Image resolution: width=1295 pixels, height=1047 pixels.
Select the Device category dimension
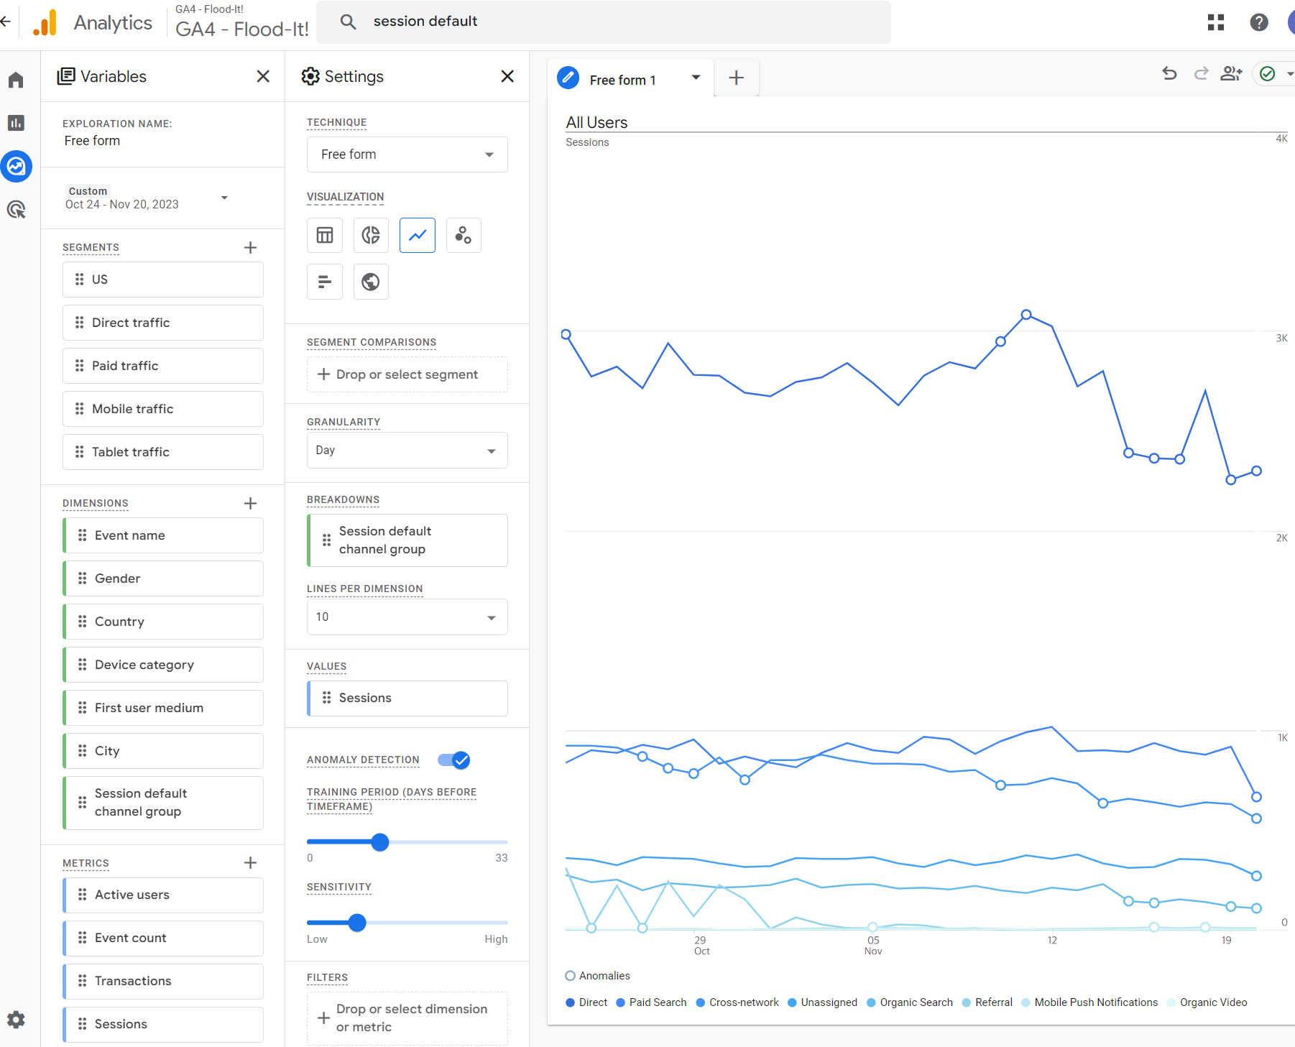[x=163, y=665]
